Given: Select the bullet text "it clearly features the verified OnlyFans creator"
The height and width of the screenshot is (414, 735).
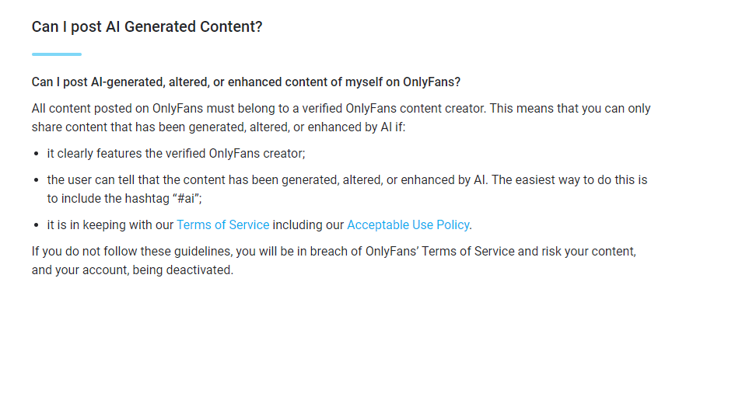Looking at the screenshot, I should pyautogui.click(x=176, y=154).
